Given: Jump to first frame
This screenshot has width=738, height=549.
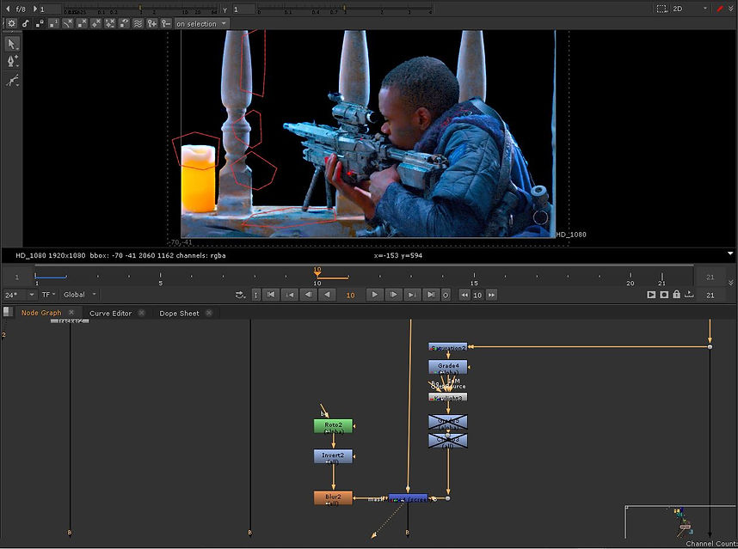Looking at the screenshot, I should tap(271, 295).
